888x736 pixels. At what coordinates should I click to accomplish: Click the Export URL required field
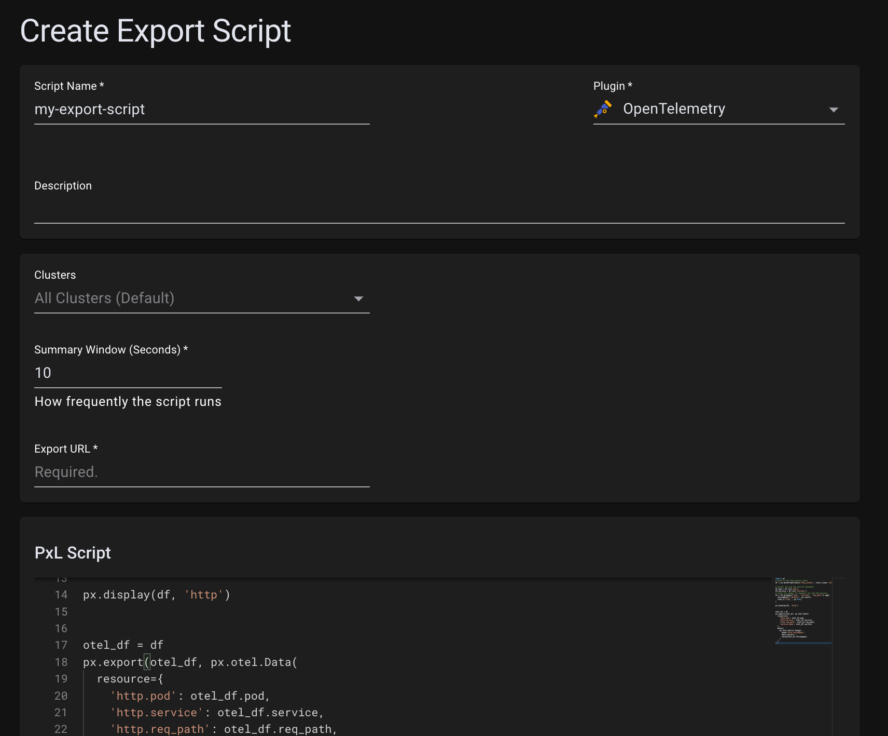(201, 472)
